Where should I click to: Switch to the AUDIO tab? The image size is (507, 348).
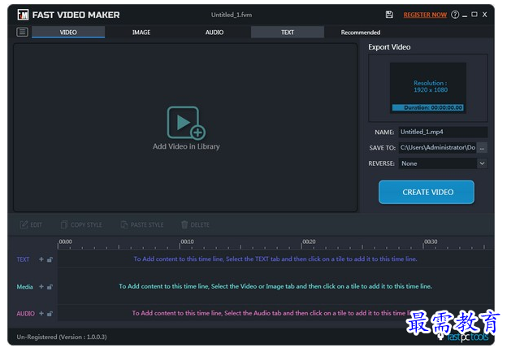(214, 33)
